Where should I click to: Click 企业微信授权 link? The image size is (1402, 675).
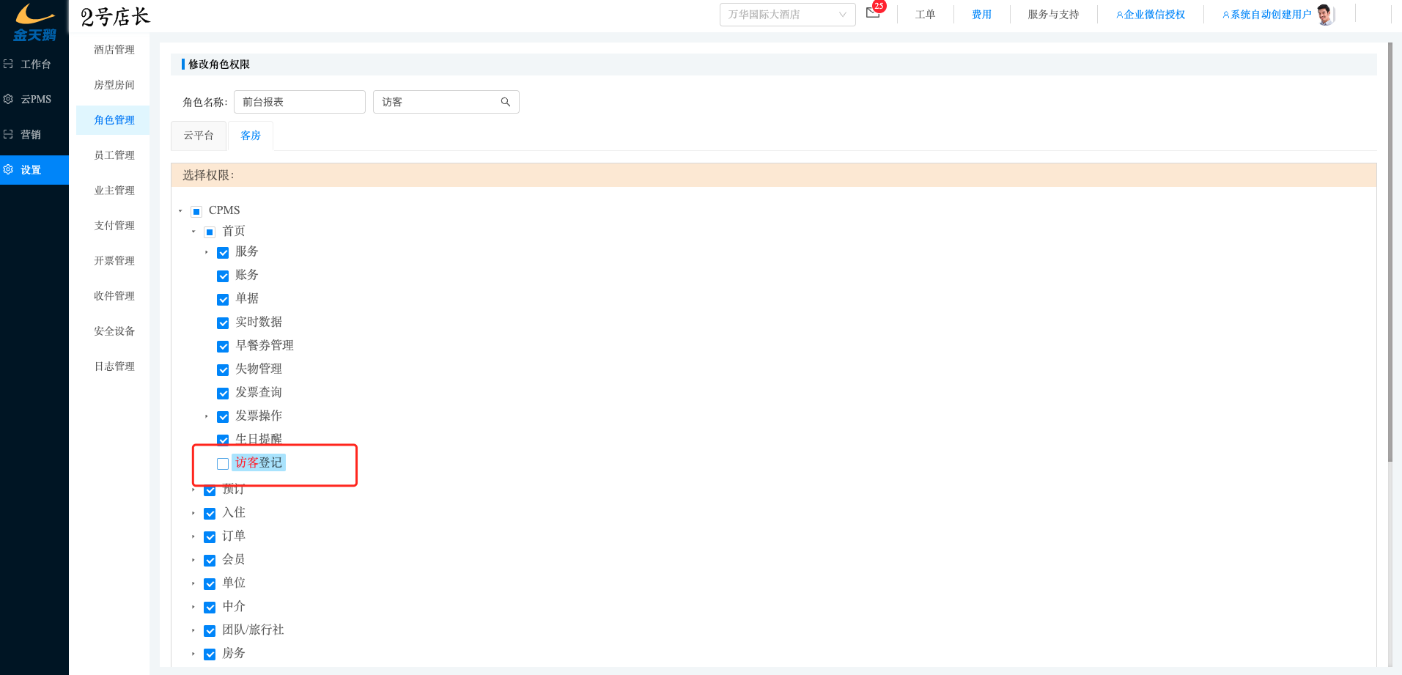pyautogui.click(x=1150, y=15)
